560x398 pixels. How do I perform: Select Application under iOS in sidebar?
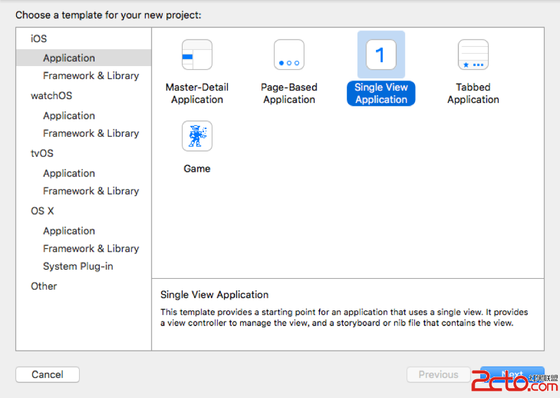[x=69, y=58]
